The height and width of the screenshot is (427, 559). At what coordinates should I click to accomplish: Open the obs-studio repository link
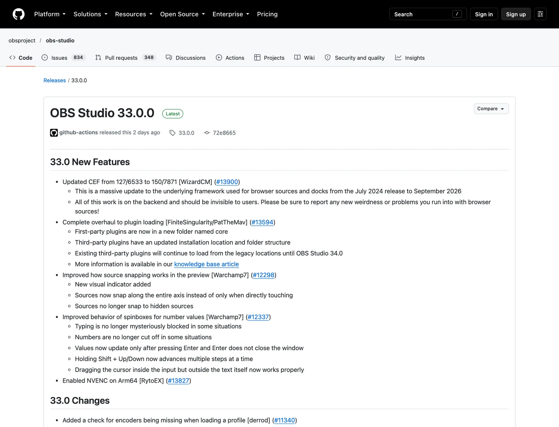60,41
